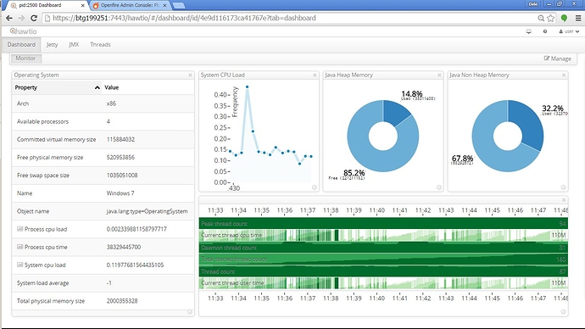Close the Openfire Admin Console browser tab

click(x=164, y=5)
